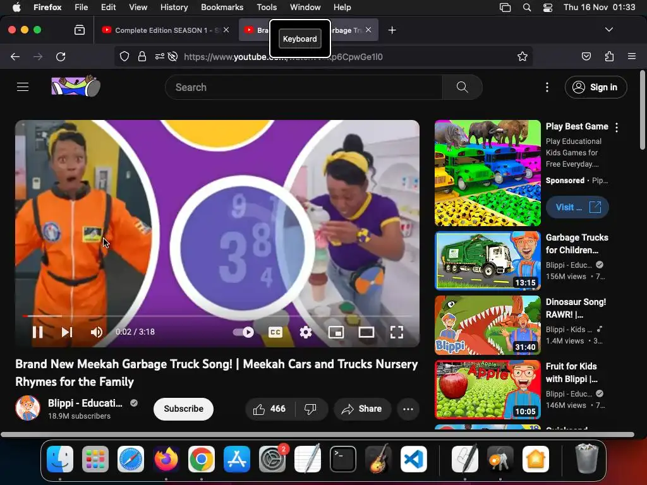
Task: Open the View menu
Action: (138, 7)
